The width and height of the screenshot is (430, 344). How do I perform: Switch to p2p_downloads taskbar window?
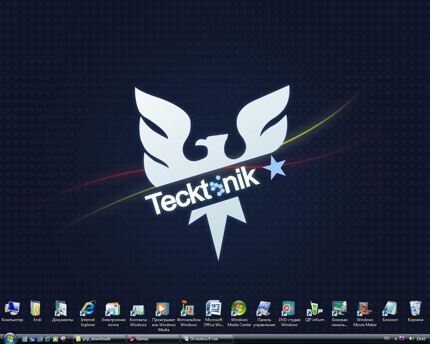pyautogui.click(x=99, y=339)
